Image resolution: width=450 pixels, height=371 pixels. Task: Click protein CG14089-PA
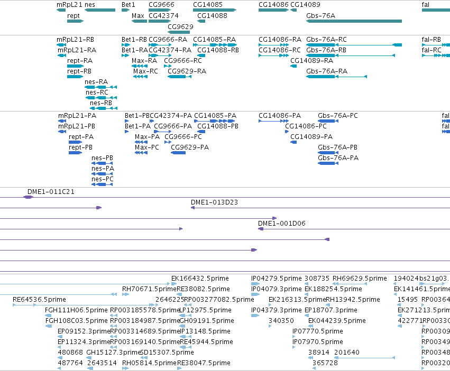click(x=311, y=137)
